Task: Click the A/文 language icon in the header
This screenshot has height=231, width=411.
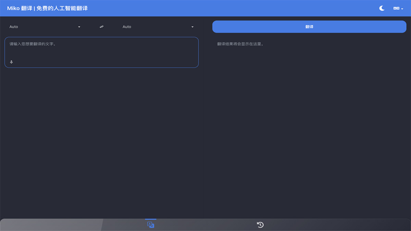Action: [396, 8]
